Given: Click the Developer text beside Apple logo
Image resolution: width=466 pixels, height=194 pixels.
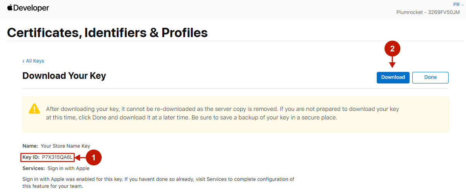Looking at the screenshot, I should [x=31, y=8].
